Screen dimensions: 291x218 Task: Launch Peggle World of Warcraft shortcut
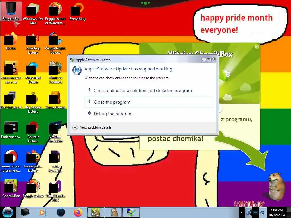55,13
